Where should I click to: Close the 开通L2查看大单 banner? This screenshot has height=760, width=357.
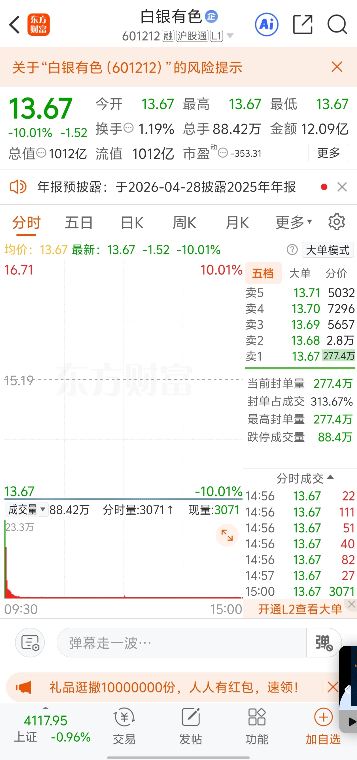coord(351,604)
